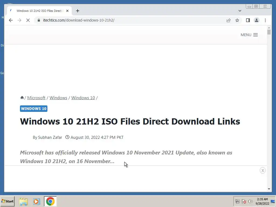Open the Windows 10 breadcrumb link
Viewport: 276px width, 207px height.
(83, 98)
